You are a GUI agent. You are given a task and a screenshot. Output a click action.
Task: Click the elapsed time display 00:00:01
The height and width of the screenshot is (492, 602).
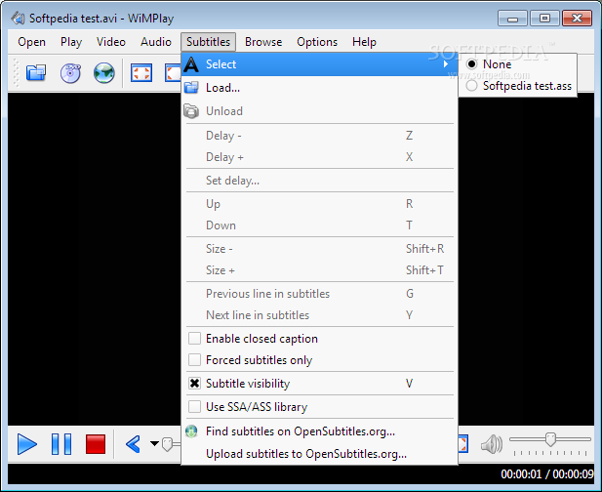click(521, 474)
